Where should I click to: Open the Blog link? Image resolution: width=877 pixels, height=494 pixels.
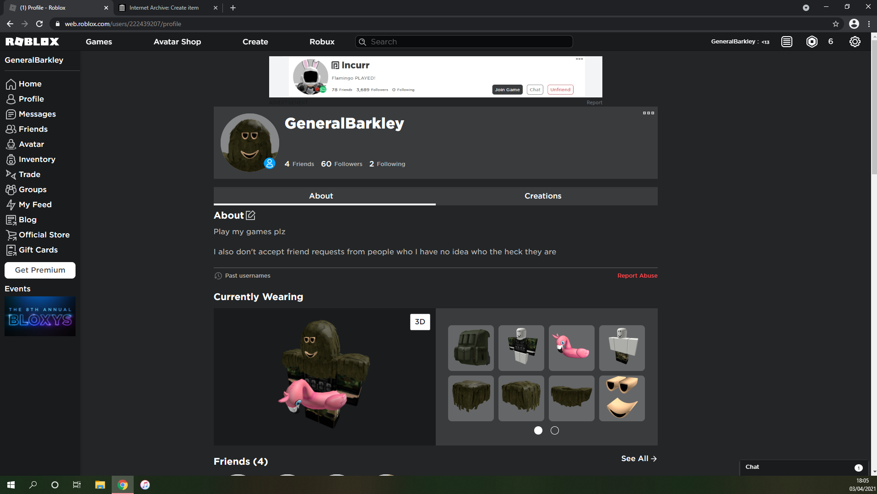pyautogui.click(x=21, y=220)
